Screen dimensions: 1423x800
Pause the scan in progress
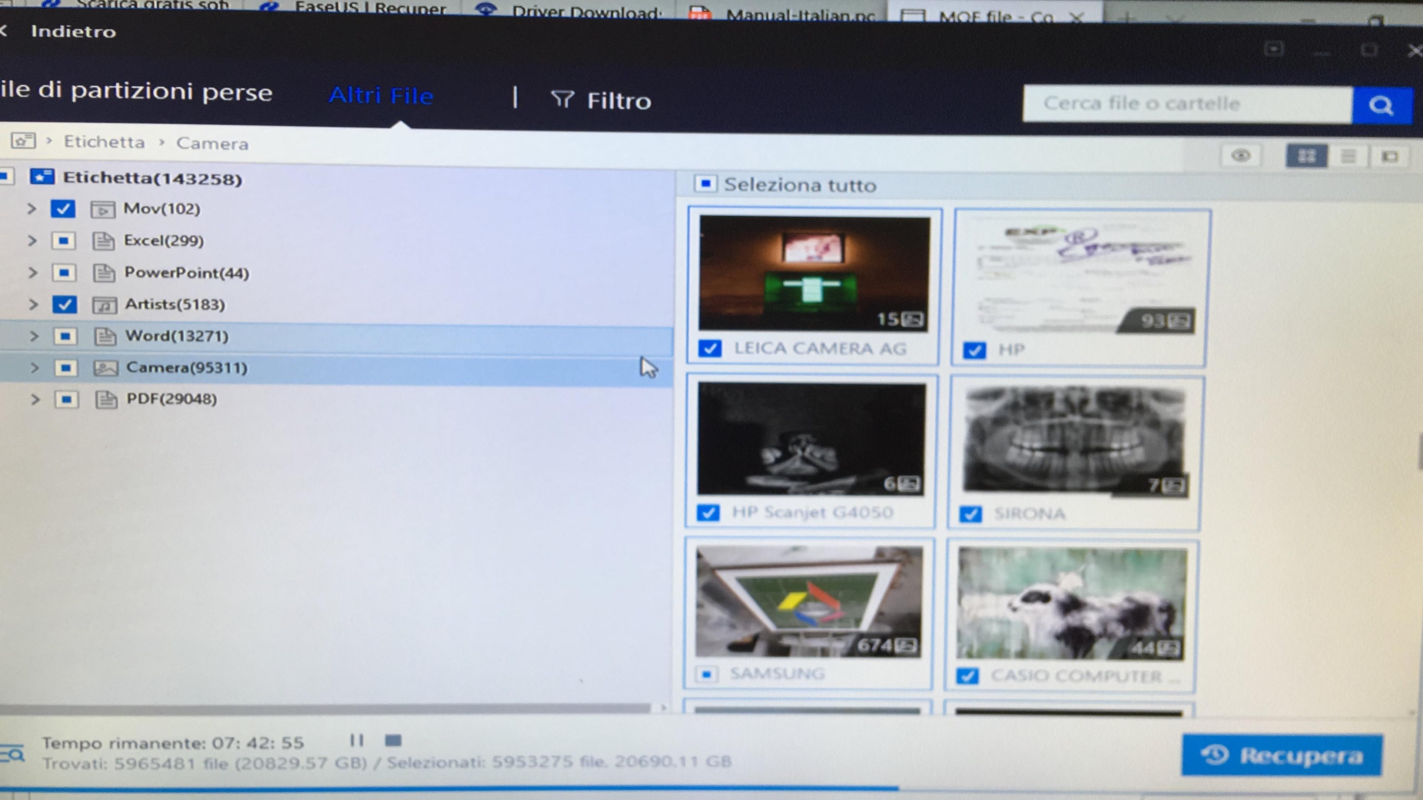tap(357, 740)
